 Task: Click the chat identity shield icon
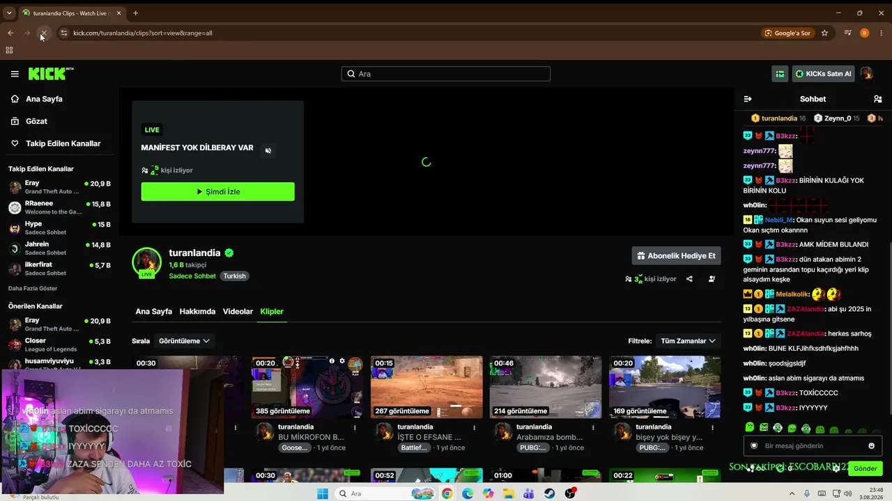pos(754,446)
